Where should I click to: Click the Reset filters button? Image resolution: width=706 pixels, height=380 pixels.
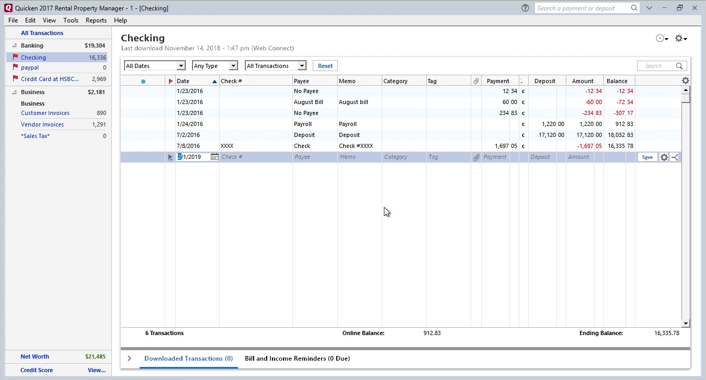tap(325, 66)
